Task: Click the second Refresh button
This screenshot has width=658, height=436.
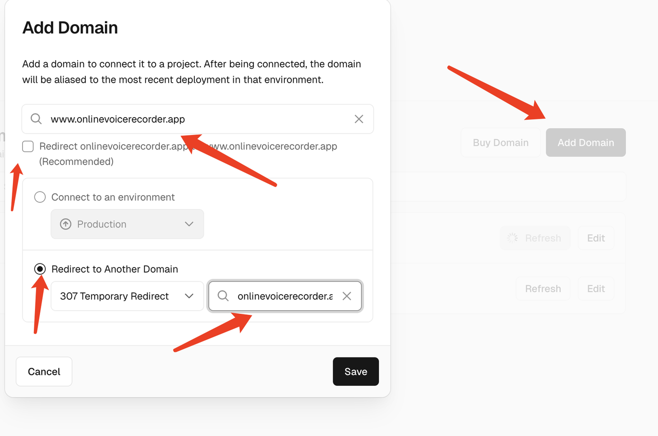Action: 543,289
